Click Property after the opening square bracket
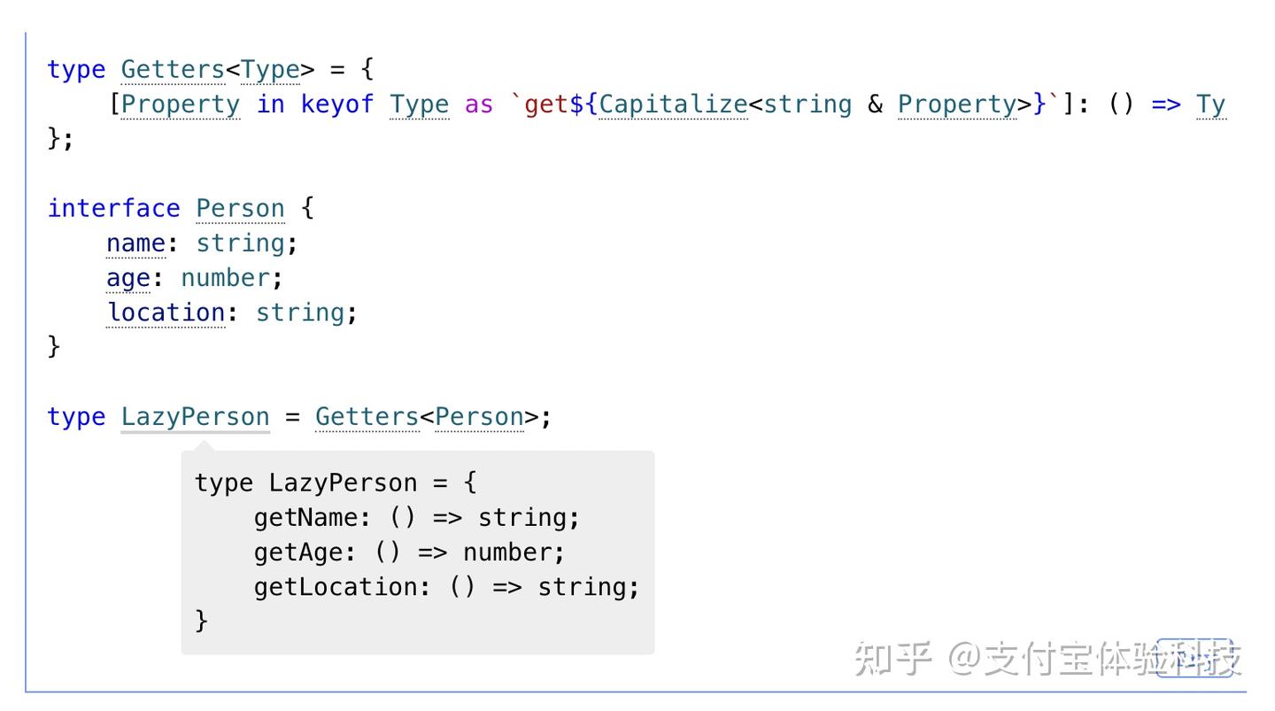Screen dimensions: 1275x711 pyautogui.click(x=181, y=104)
